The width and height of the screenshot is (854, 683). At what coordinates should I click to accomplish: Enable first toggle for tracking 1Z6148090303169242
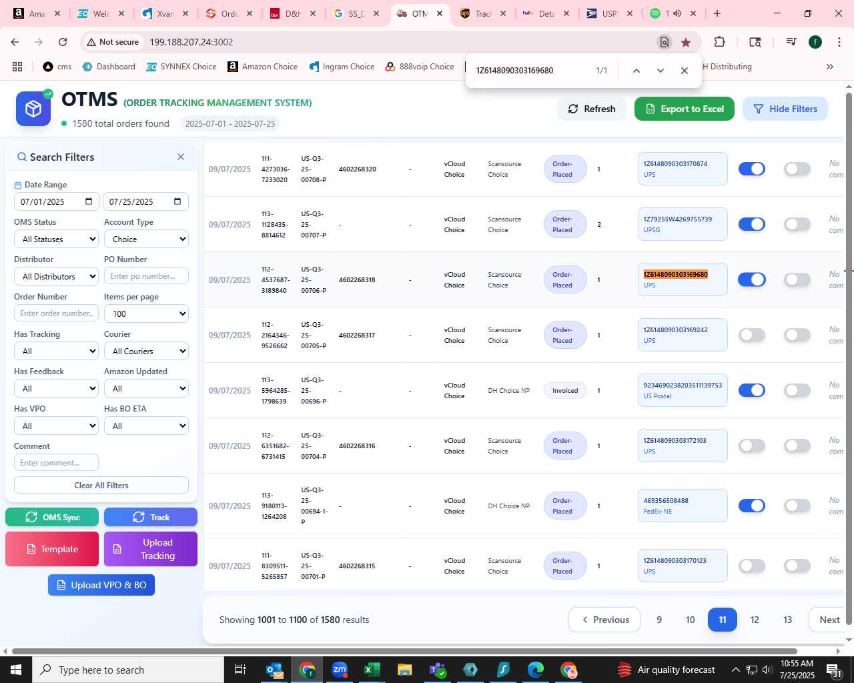752,335
